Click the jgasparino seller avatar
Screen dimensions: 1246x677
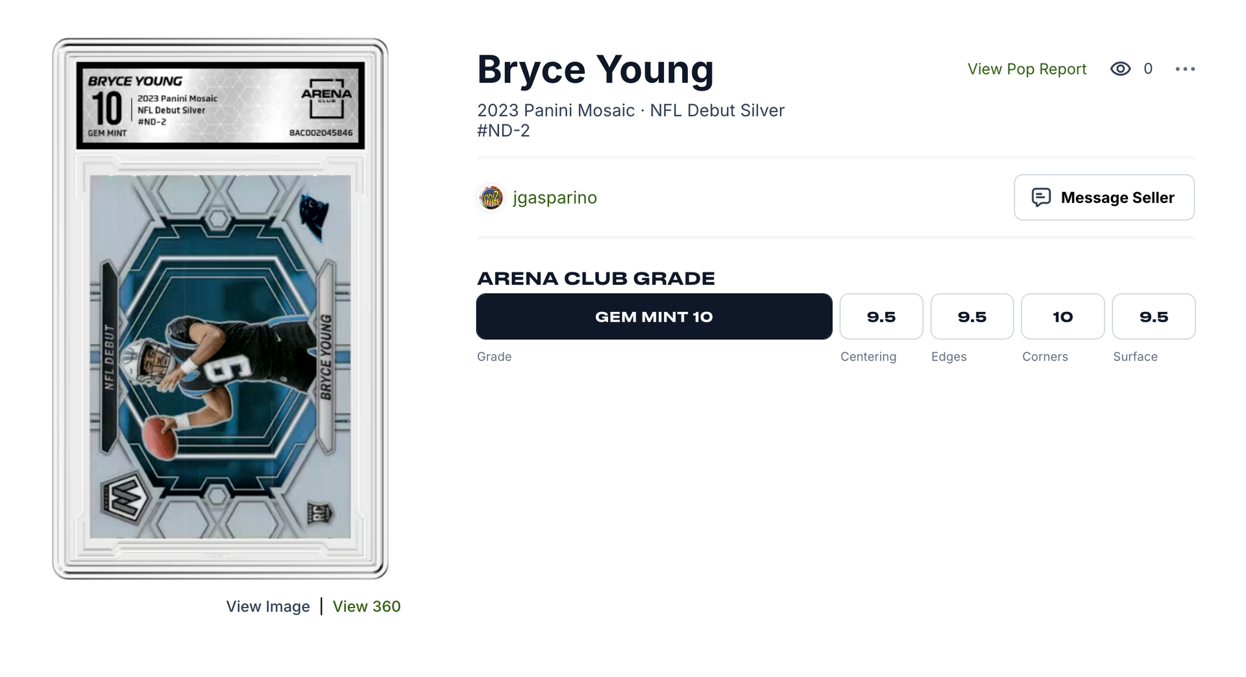pyautogui.click(x=491, y=198)
